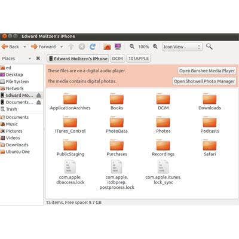Select the DCIM path button

[118, 59]
